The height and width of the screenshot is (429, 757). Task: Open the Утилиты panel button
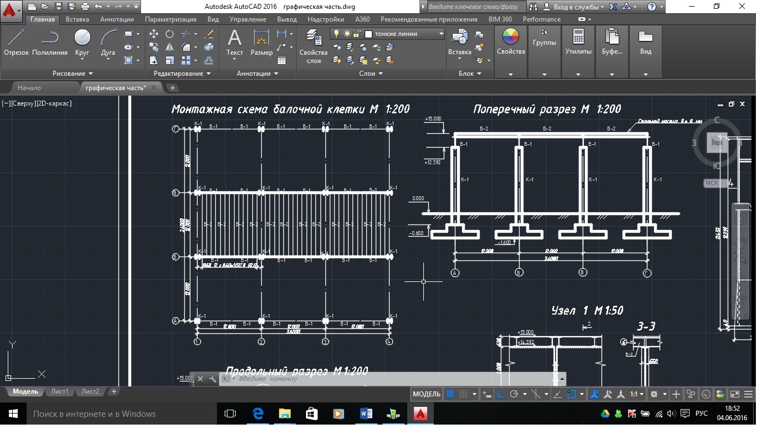click(x=578, y=52)
